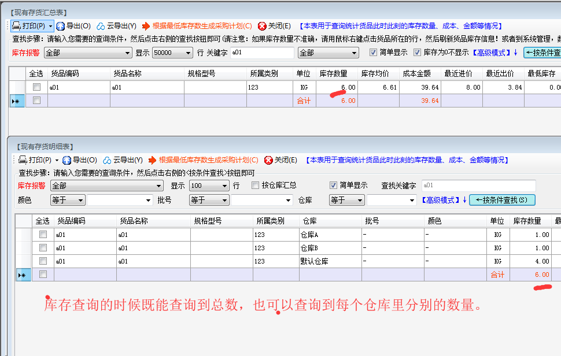This screenshot has height=356, width=561.
Task: Click keyword input field containing a01 in summary
Action: tap(261, 53)
